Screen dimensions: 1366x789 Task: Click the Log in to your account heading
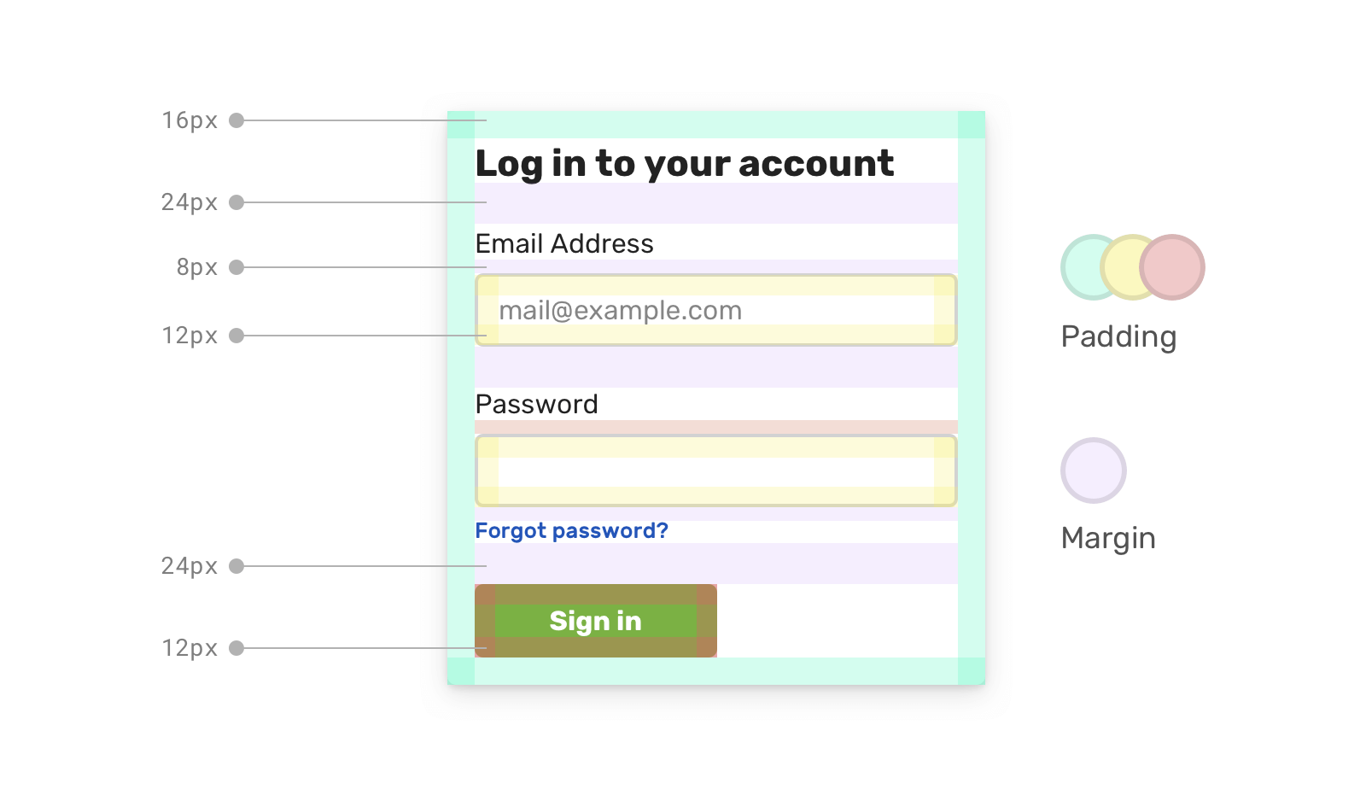684,163
